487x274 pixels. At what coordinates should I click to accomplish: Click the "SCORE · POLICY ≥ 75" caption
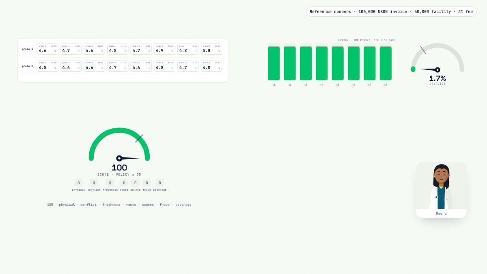[119, 175]
